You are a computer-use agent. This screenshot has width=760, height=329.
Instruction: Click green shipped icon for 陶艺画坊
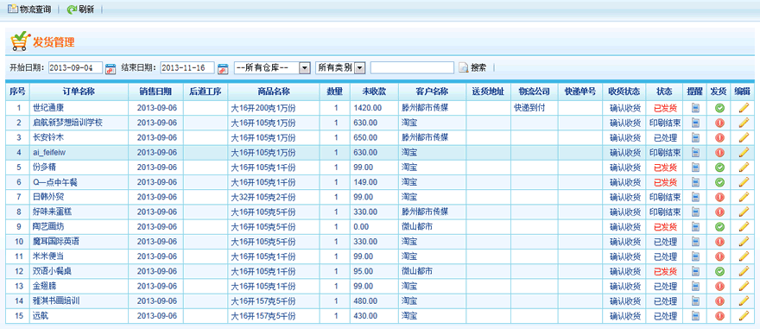click(719, 227)
